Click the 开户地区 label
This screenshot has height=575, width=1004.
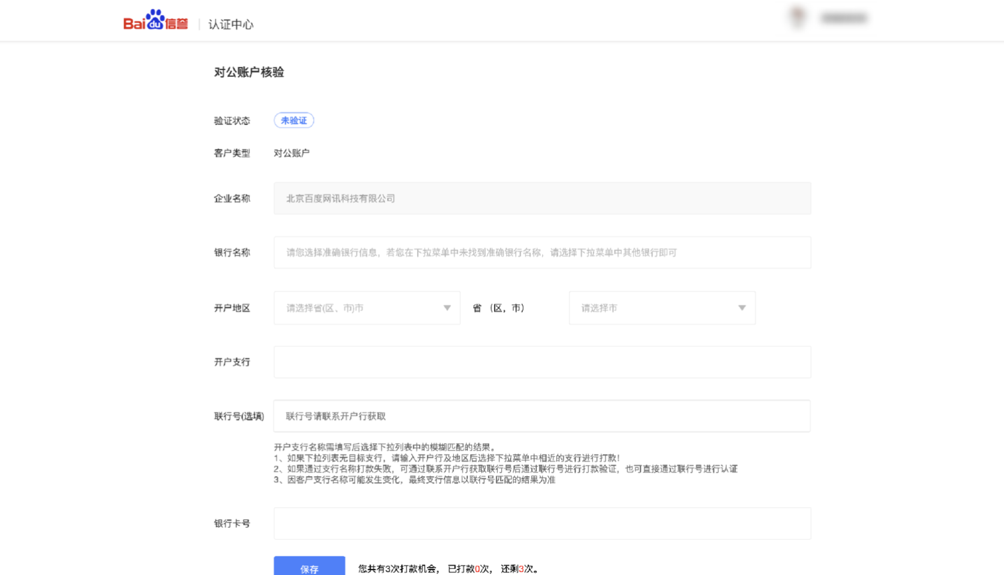(x=232, y=308)
